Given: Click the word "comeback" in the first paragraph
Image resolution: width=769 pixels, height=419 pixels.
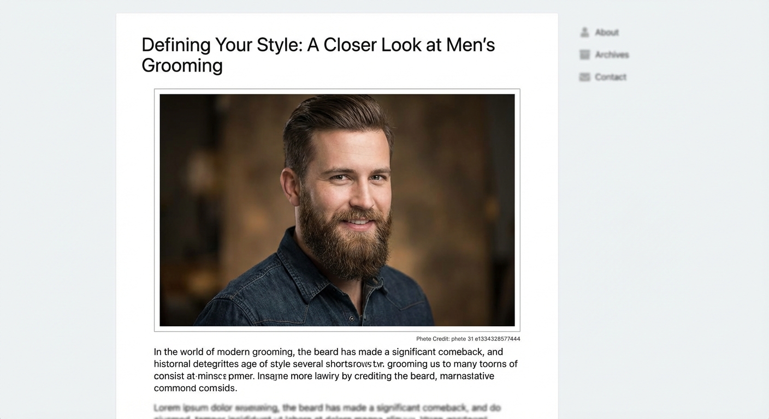Looking at the screenshot, I should [460, 352].
